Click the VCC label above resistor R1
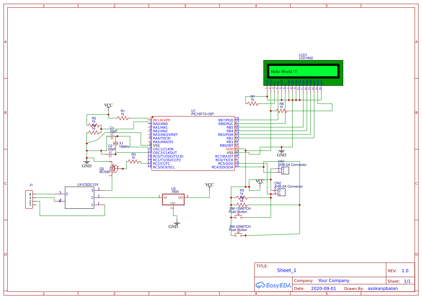The width and height of the screenshot is (422, 299). pyautogui.click(x=108, y=105)
